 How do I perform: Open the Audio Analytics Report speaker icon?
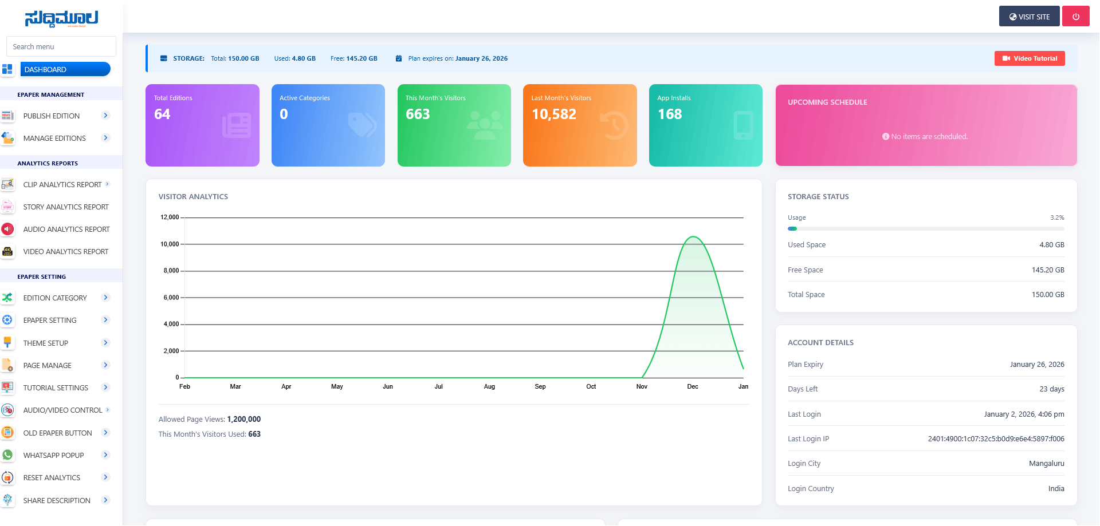tap(8, 229)
